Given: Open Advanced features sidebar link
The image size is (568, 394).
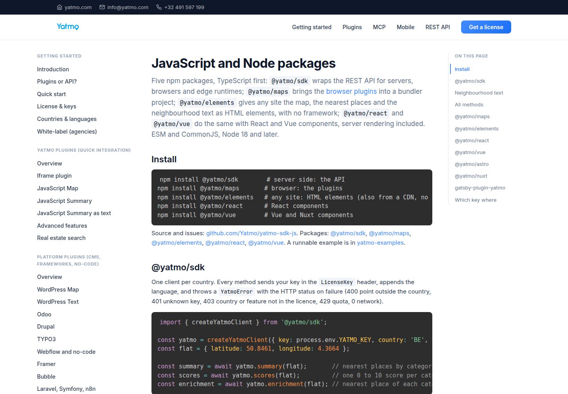Looking at the screenshot, I should point(62,226).
